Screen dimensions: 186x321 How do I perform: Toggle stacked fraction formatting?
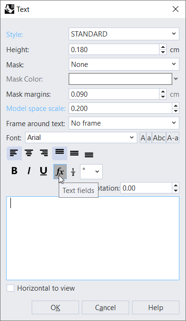[x=73, y=172]
